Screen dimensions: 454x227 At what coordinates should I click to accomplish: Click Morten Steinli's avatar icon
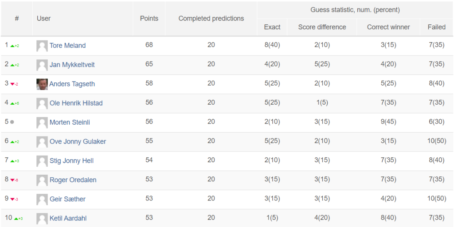42,122
